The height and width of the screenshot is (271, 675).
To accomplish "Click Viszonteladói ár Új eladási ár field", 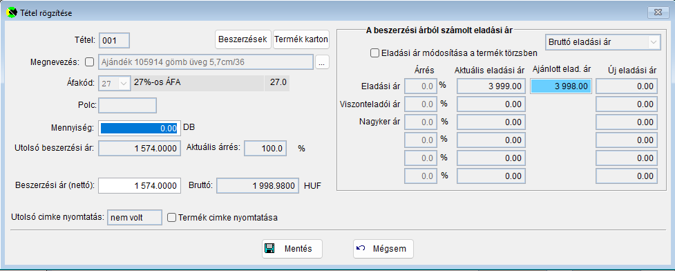I will (x=627, y=104).
